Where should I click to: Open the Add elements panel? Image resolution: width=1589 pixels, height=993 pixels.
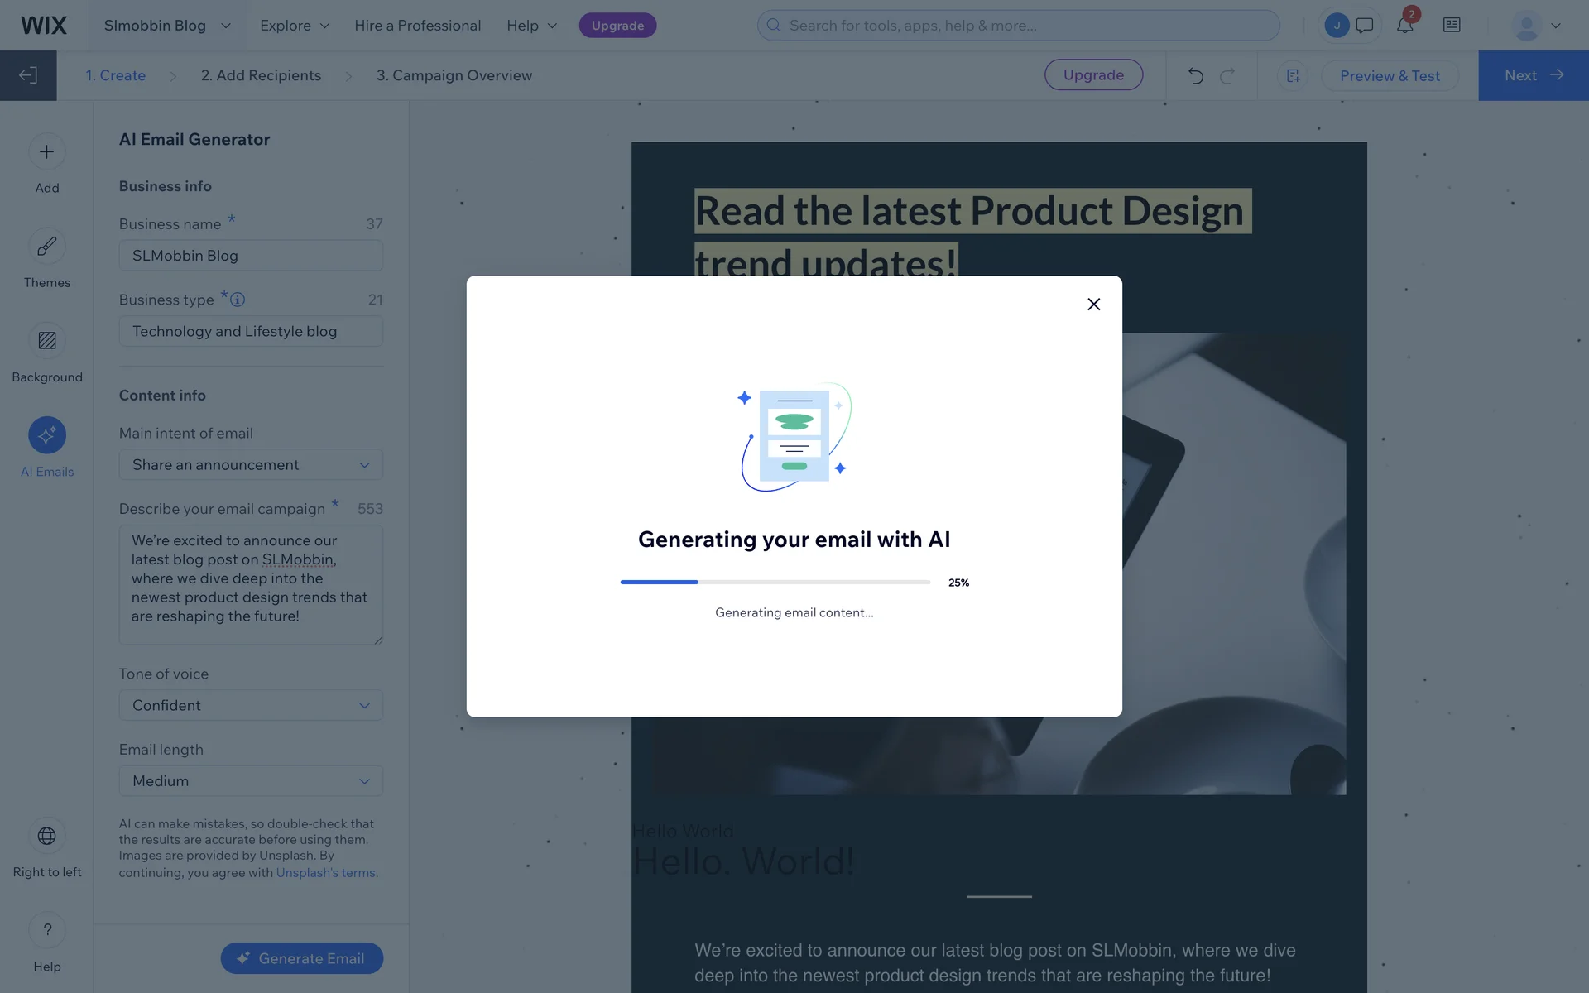coord(47,152)
